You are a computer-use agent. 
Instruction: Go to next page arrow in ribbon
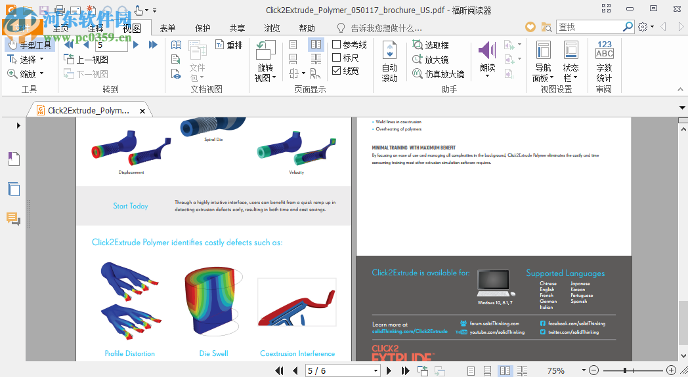pyautogui.click(x=136, y=45)
